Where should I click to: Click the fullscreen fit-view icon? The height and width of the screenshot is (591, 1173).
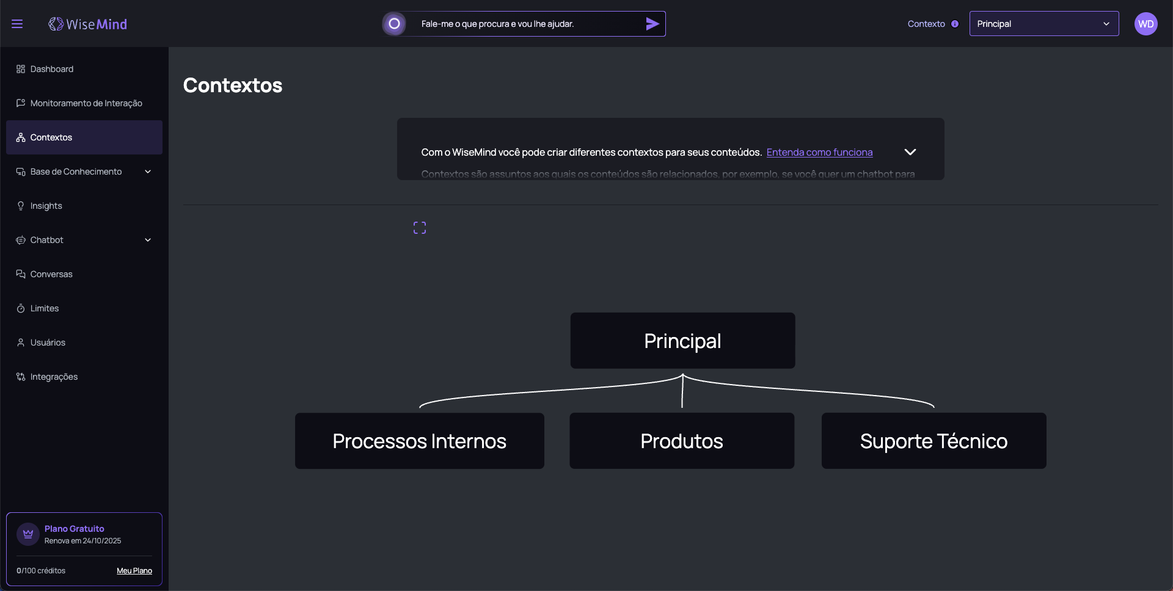tap(420, 228)
